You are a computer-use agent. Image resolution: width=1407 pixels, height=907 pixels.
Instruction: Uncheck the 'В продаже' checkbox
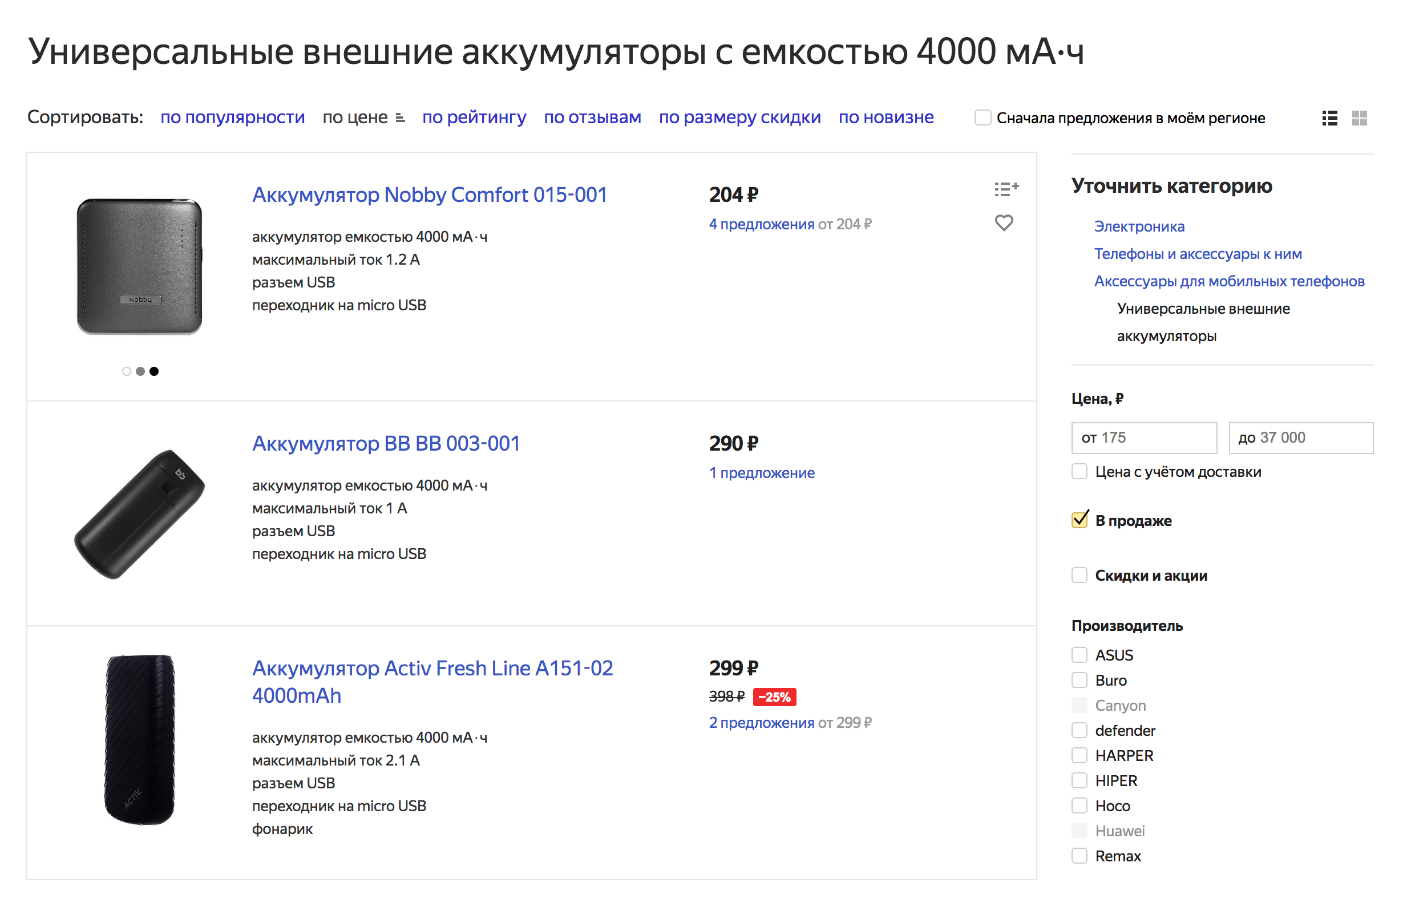pos(1078,520)
